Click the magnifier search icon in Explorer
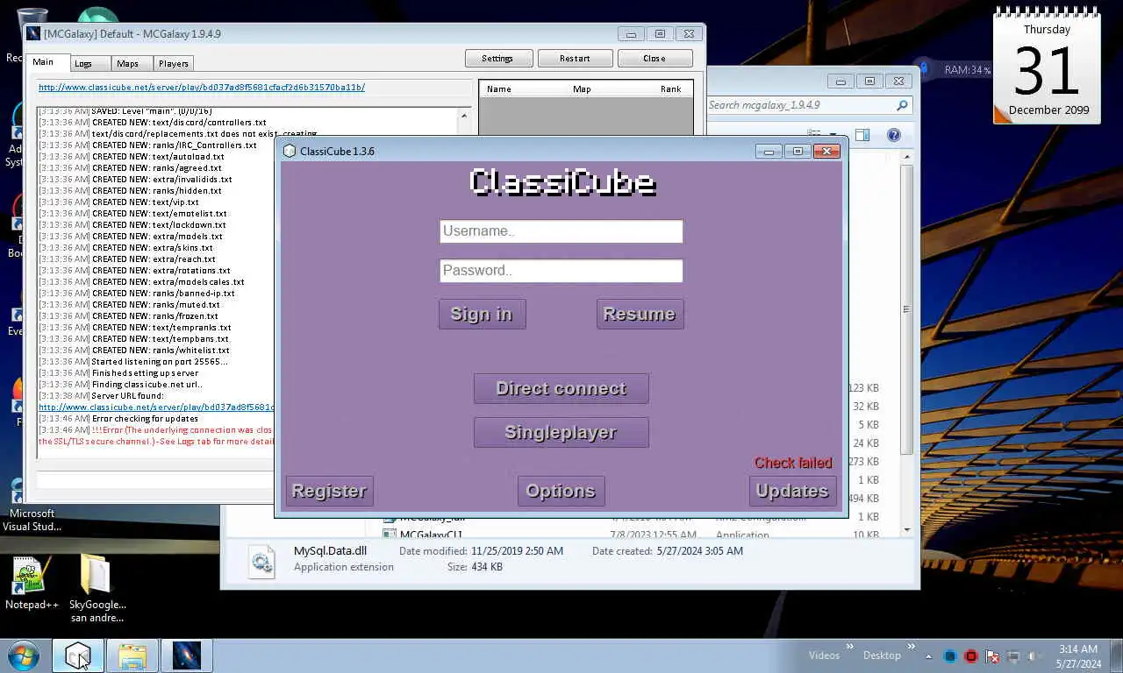 click(x=902, y=105)
